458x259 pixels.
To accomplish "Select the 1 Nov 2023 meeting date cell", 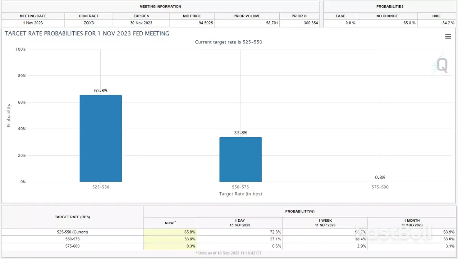I will [33, 23].
